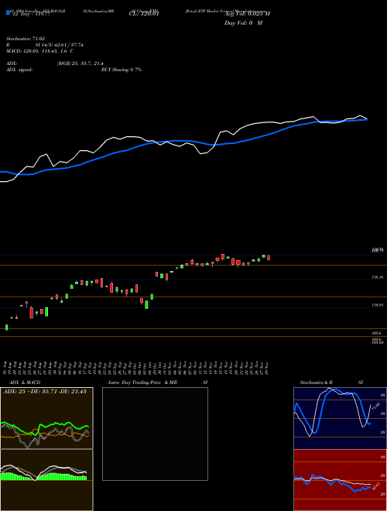Click the first green candlestick on the chart
The image size is (387, 511).
[6, 328]
